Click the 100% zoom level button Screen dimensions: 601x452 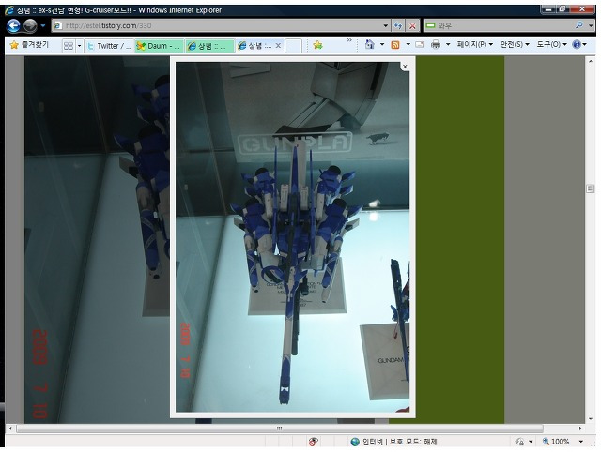point(556,442)
